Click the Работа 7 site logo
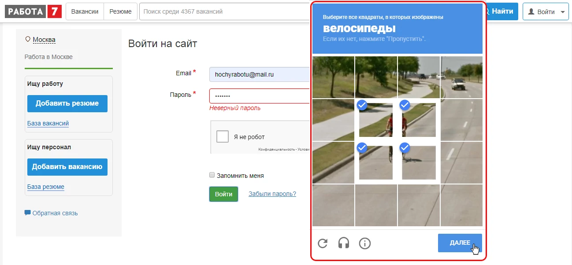Viewport: 572px width, 265px height. pyautogui.click(x=33, y=11)
